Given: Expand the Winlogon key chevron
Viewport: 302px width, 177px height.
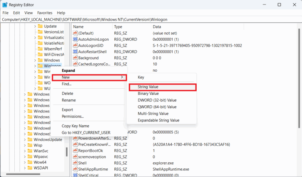Looking at the screenshot, I should [35, 66].
